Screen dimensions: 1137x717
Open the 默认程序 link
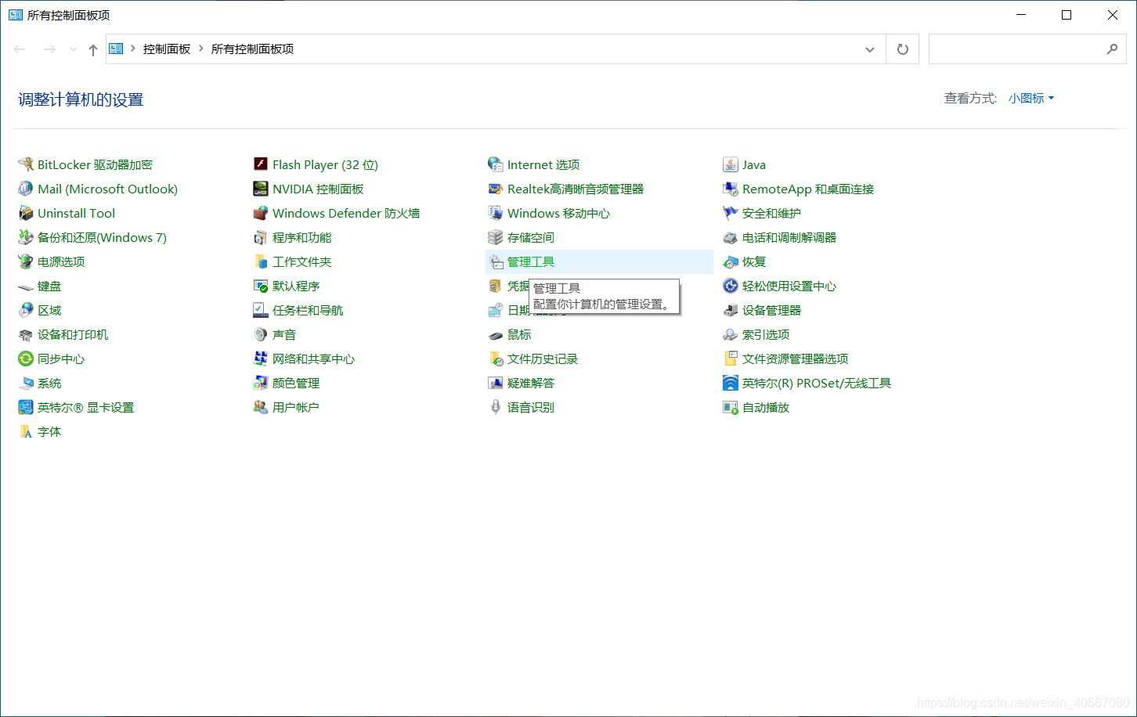click(x=295, y=286)
